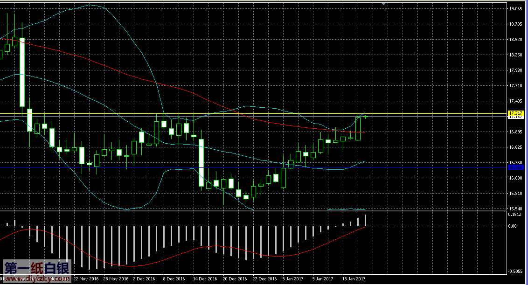Click the chart shift triangle marker at top

(x=383, y=4)
